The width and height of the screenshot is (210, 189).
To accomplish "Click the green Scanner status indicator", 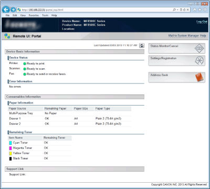I will coord(25,69).
